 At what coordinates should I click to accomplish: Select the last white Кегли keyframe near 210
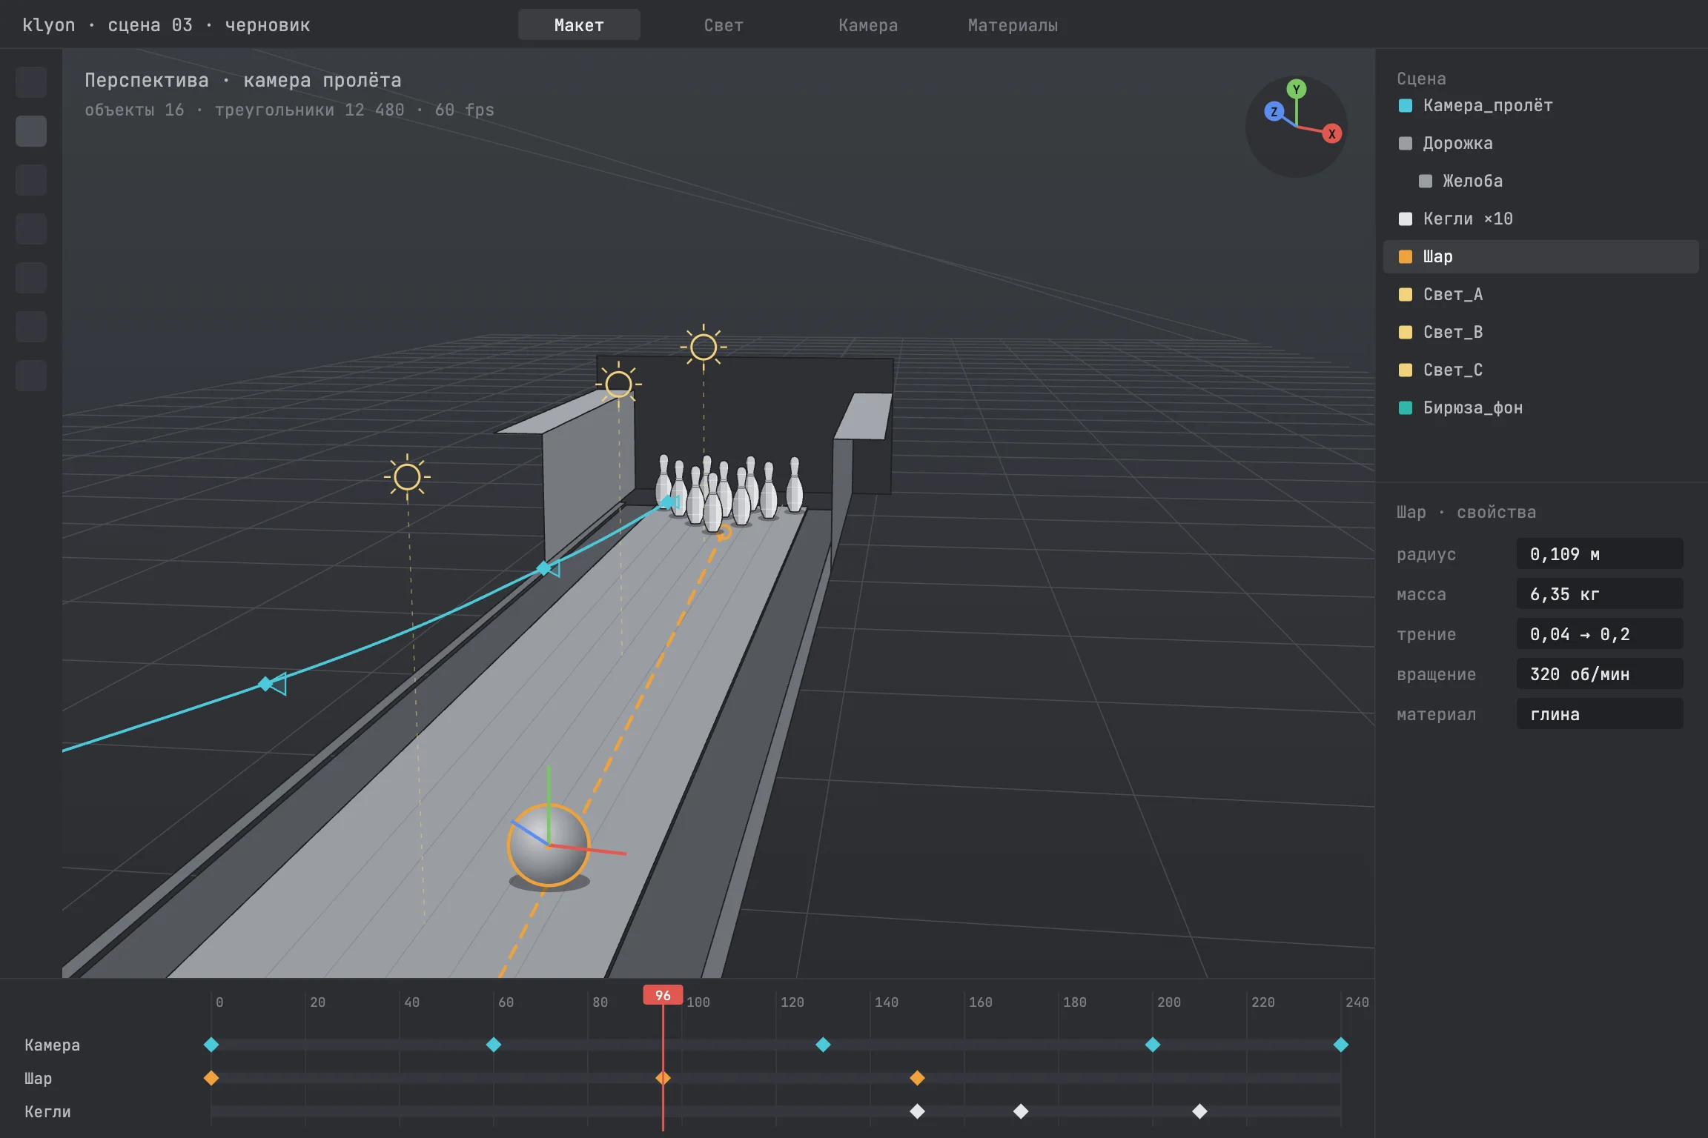pyautogui.click(x=1199, y=1111)
